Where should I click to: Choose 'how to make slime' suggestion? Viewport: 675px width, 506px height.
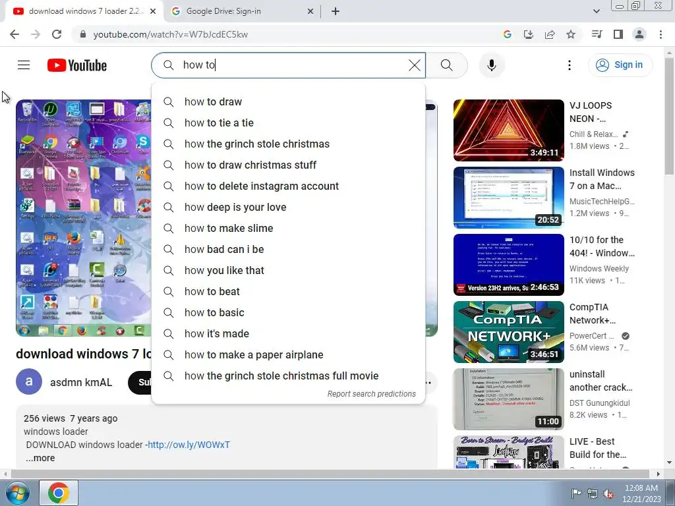pos(289,228)
